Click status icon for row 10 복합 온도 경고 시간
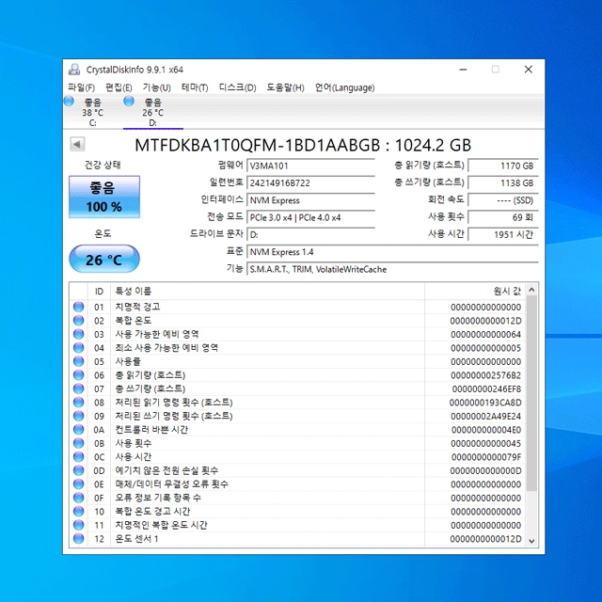602x602 pixels. pyautogui.click(x=79, y=512)
